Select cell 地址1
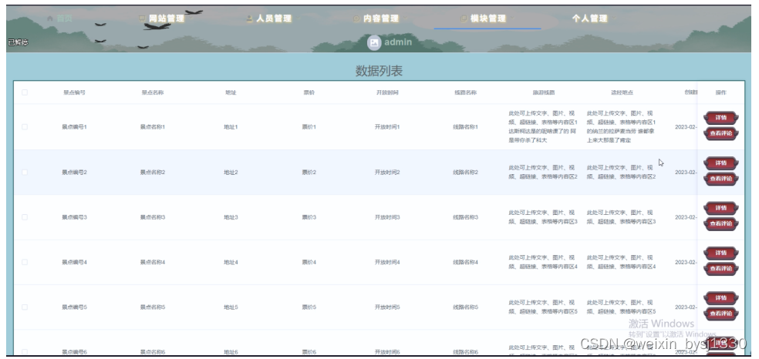759x359 pixels. point(231,127)
